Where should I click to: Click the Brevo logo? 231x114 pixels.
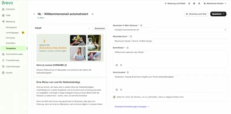coord(8,3)
